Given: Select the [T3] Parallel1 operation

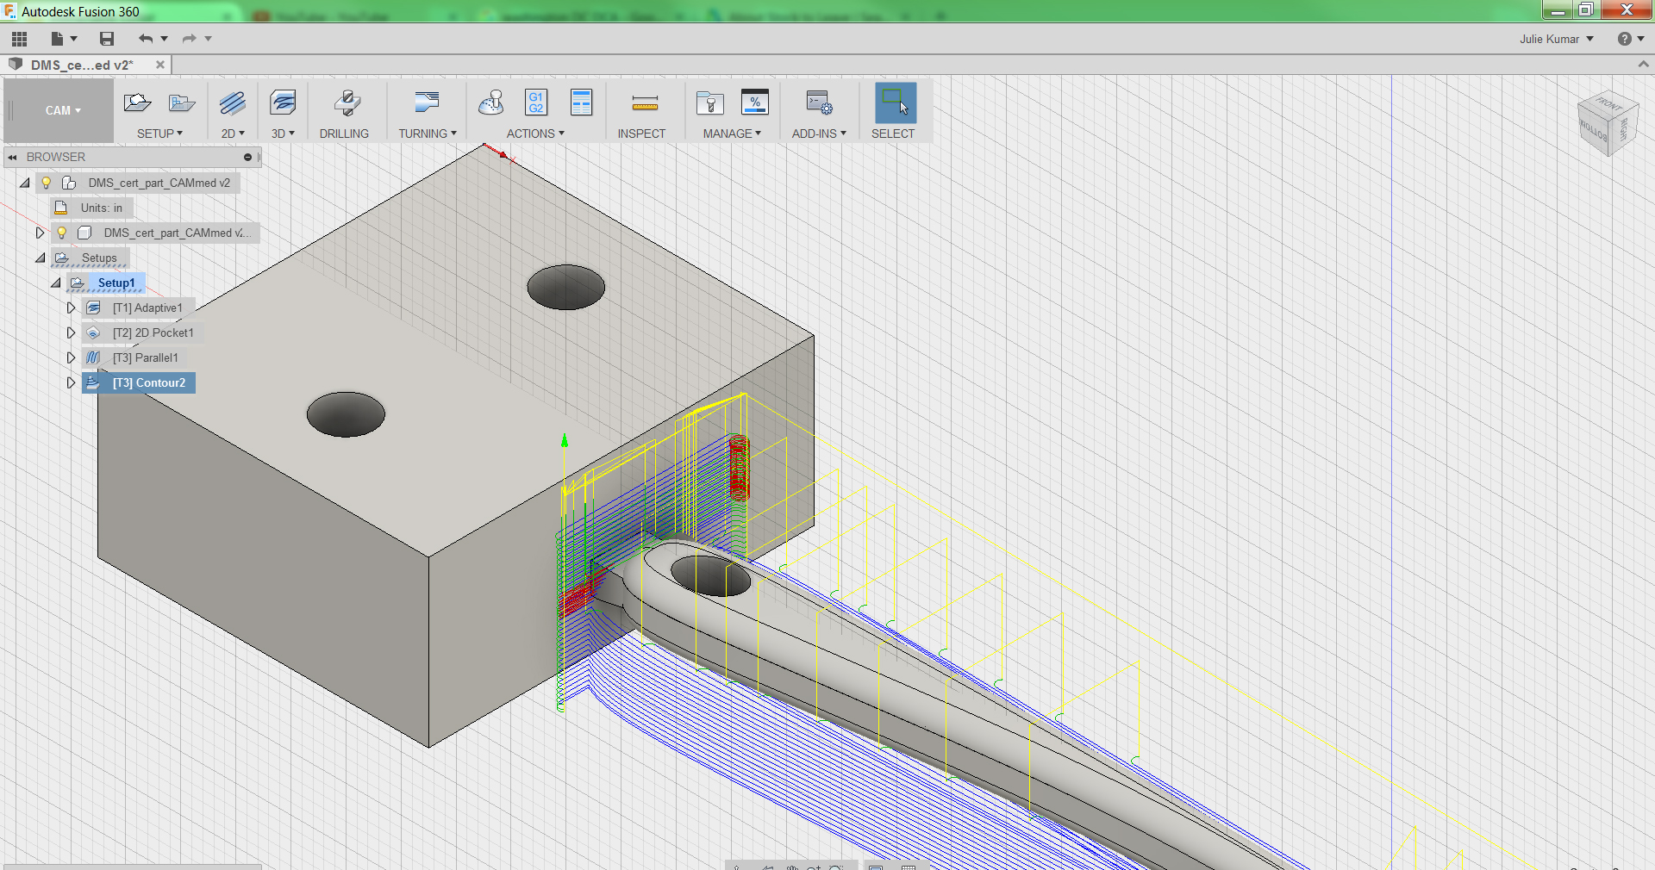Looking at the screenshot, I should (146, 357).
